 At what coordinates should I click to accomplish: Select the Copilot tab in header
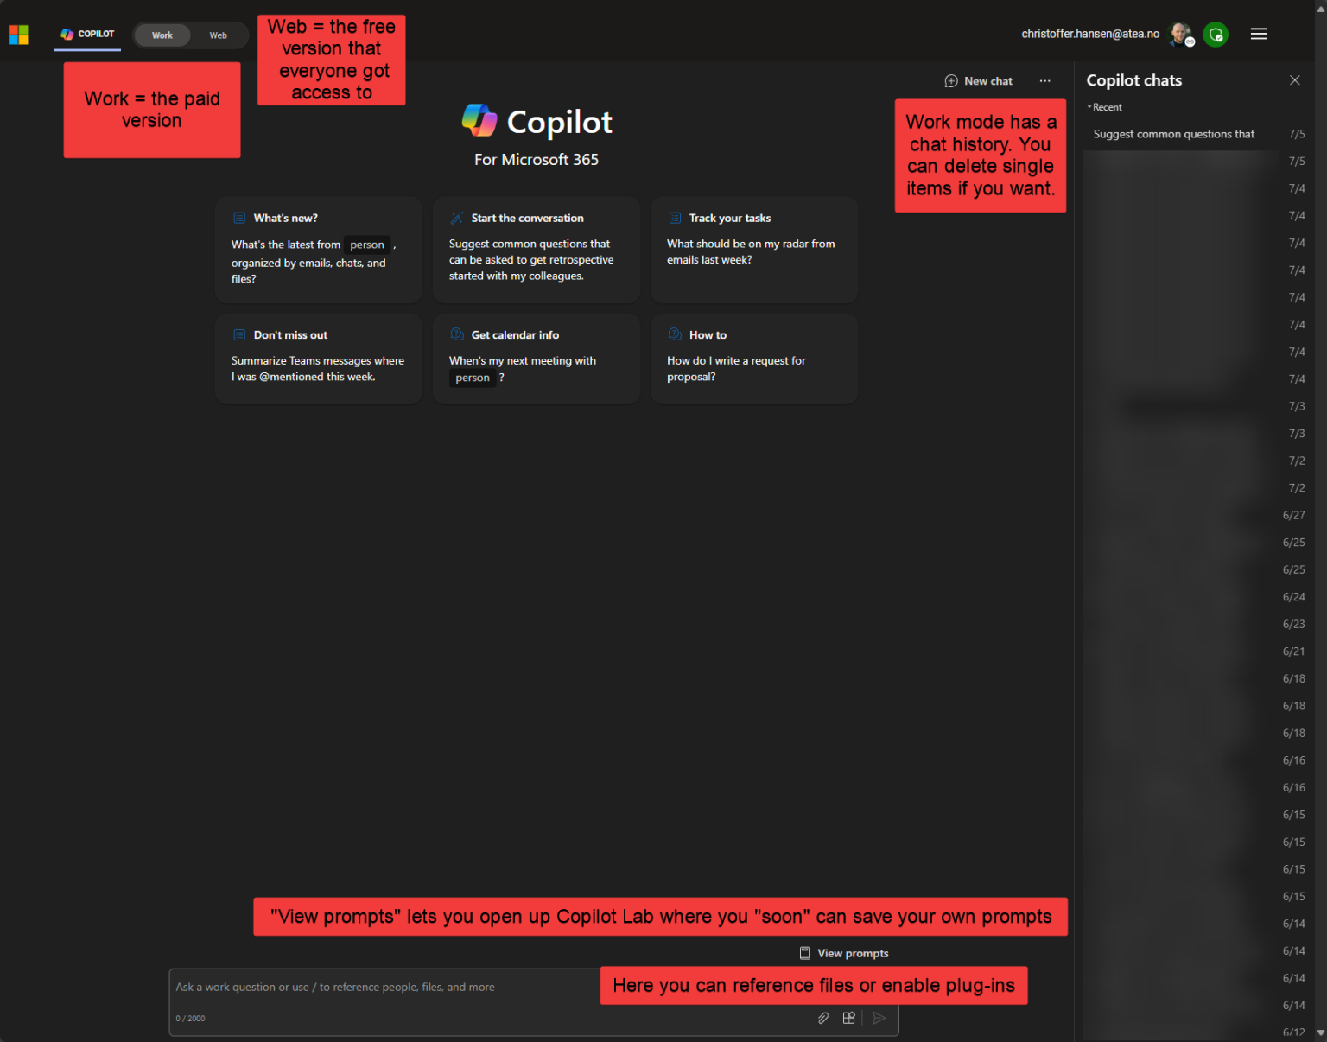point(87,35)
